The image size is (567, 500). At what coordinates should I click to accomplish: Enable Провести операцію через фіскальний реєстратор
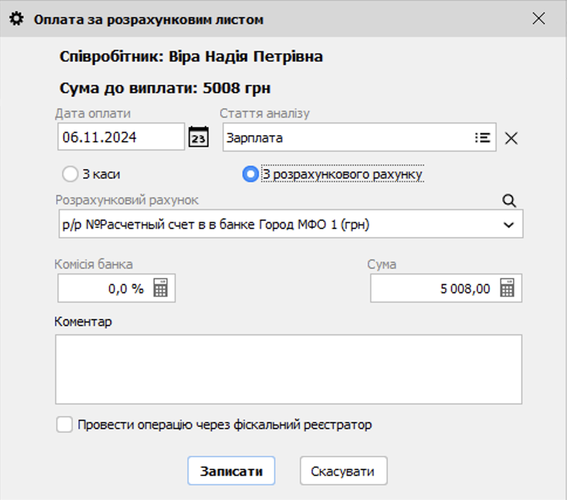(65, 425)
